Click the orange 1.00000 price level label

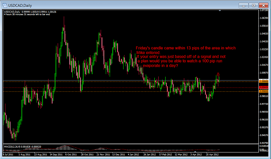point(264,81)
